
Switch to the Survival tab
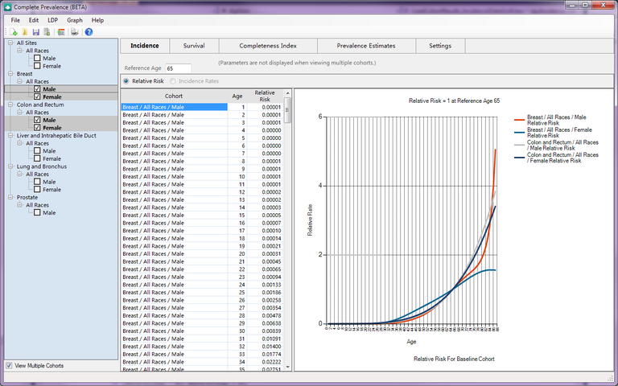point(193,46)
